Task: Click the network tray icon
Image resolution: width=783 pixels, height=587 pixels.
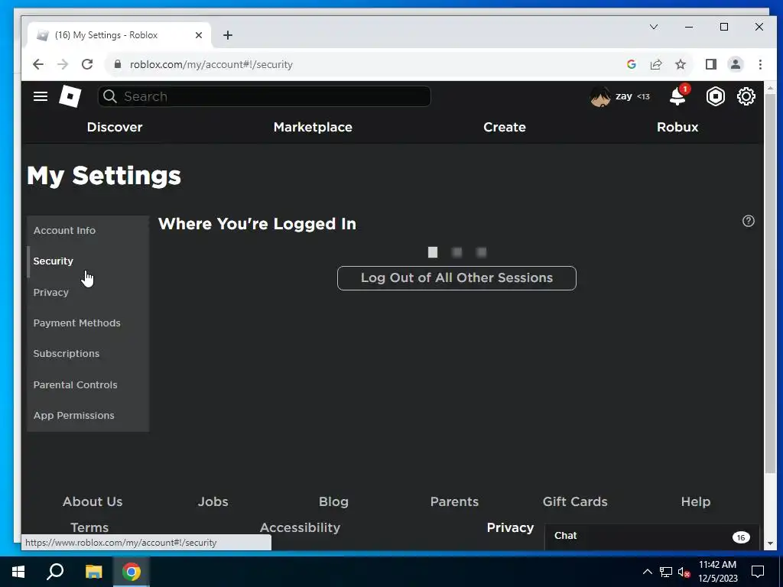Action: pos(666,572)
